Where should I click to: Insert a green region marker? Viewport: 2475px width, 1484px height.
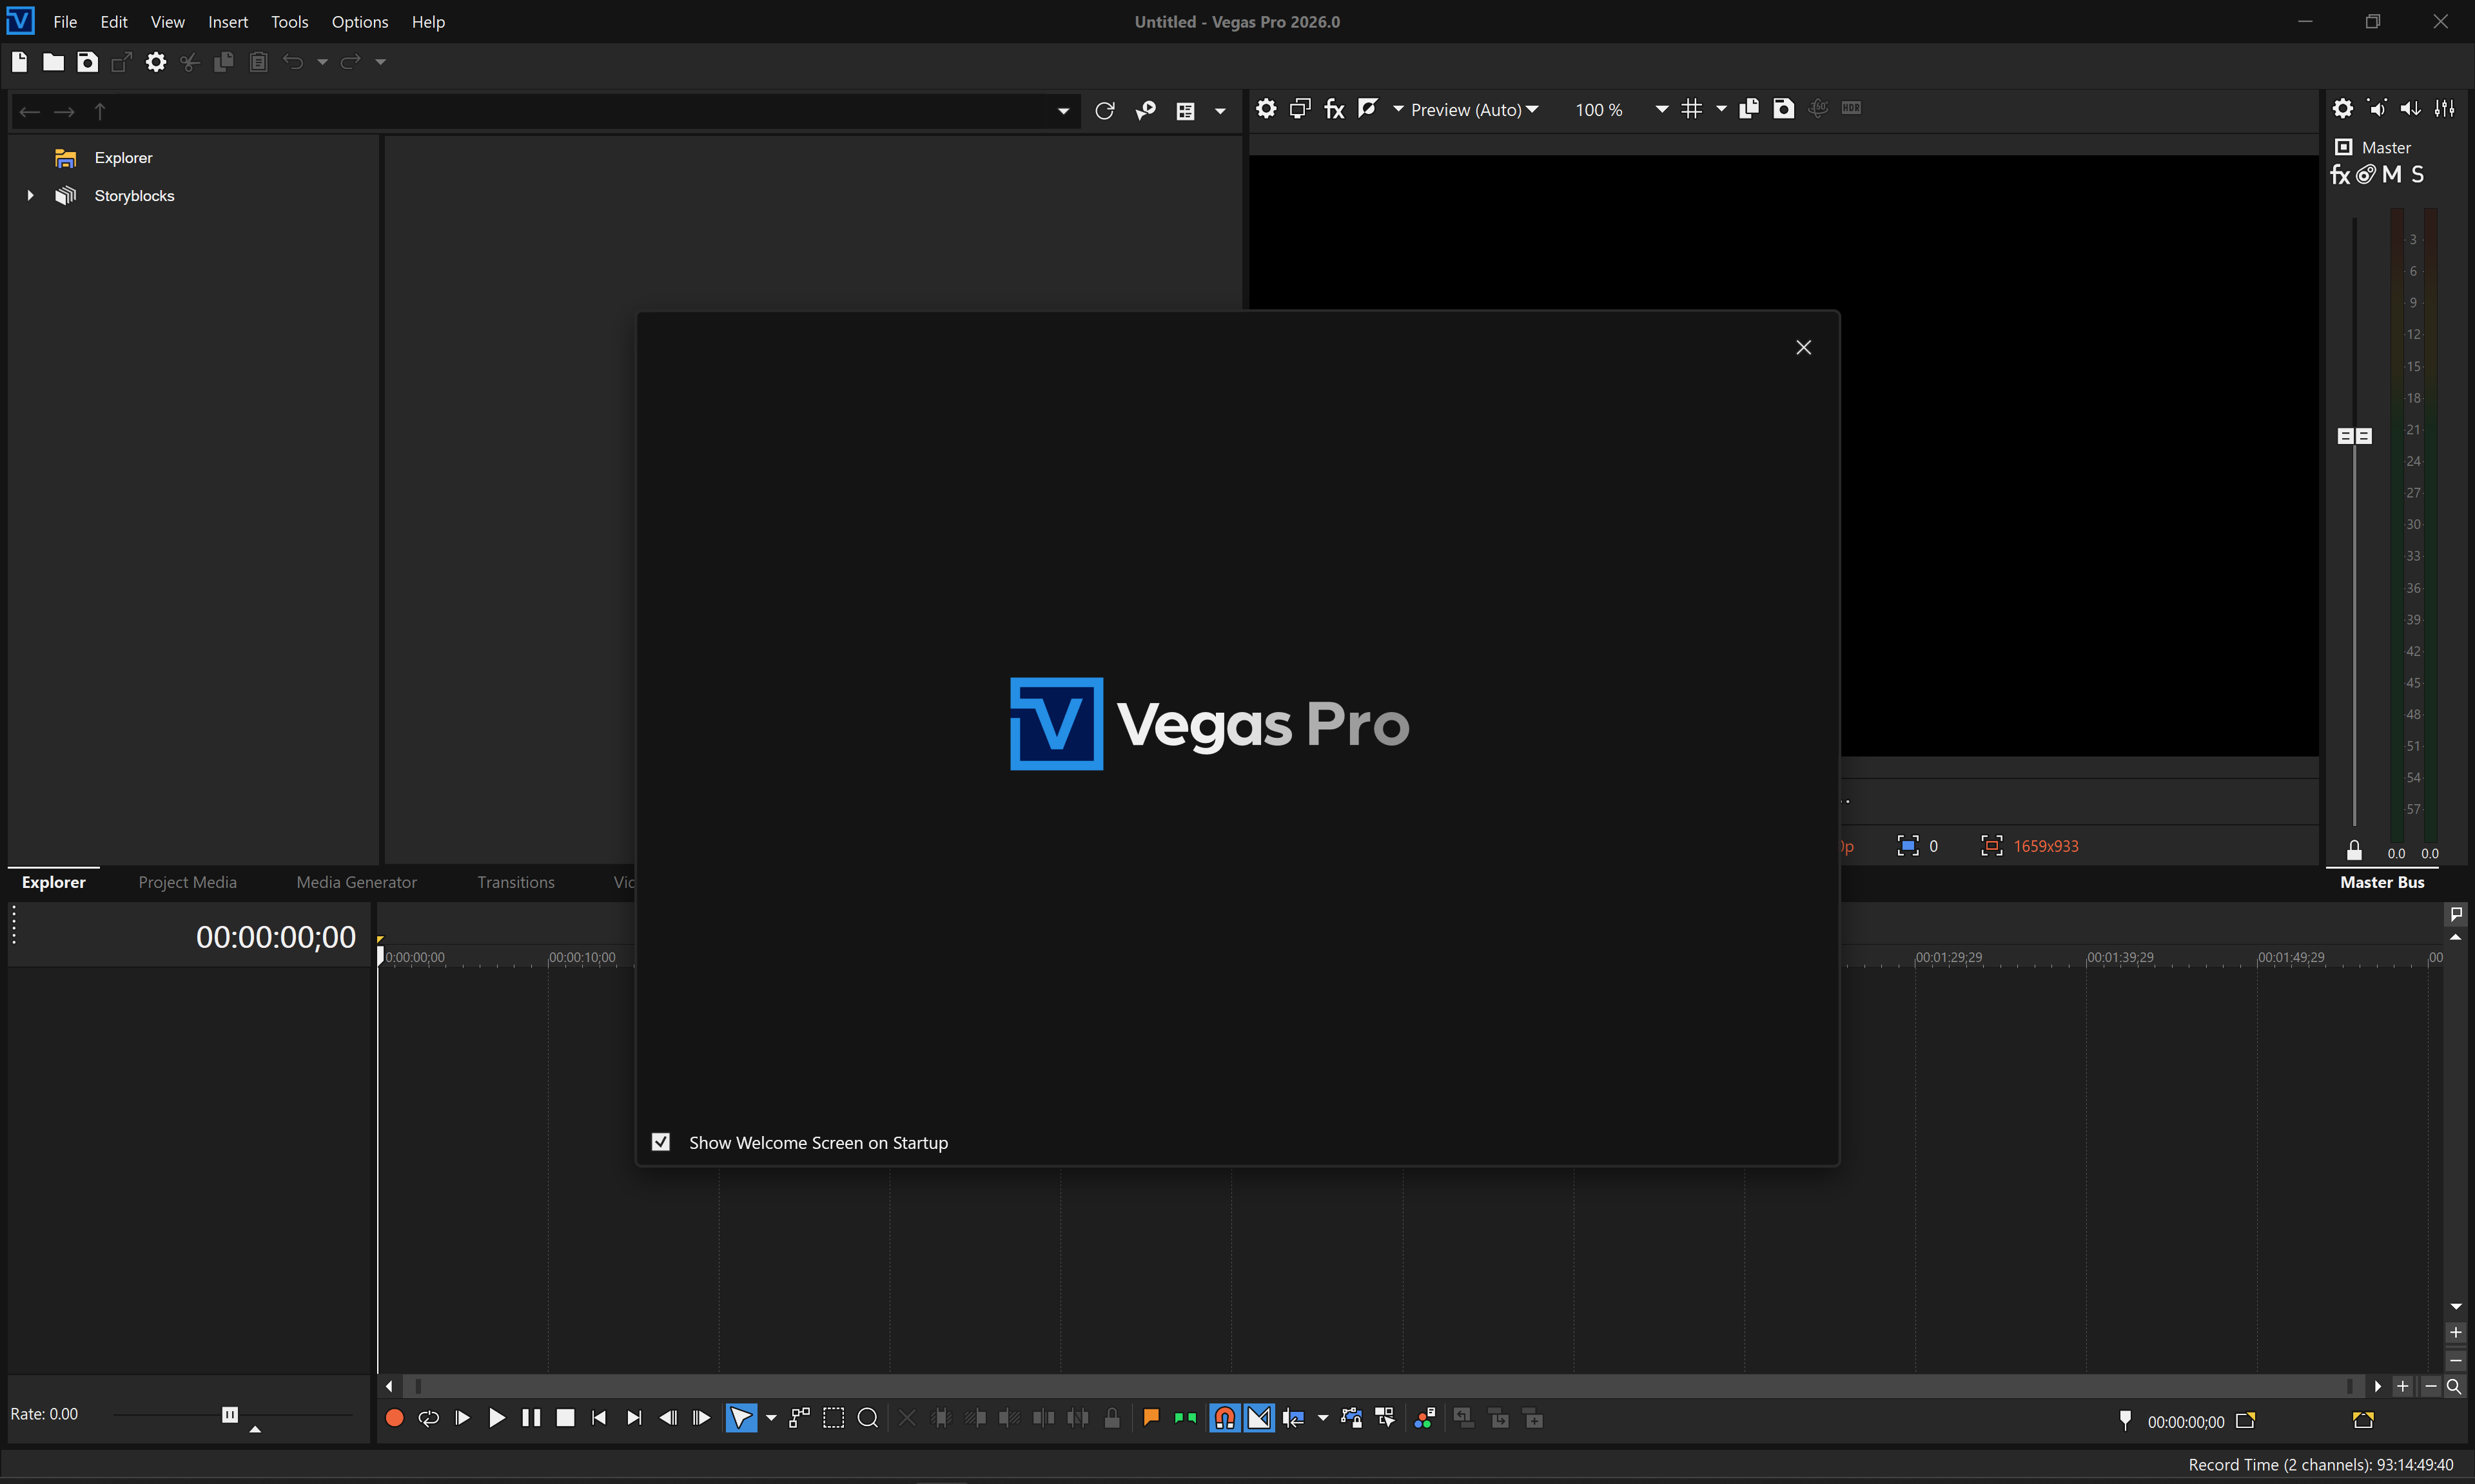tap(1186, 1418)
